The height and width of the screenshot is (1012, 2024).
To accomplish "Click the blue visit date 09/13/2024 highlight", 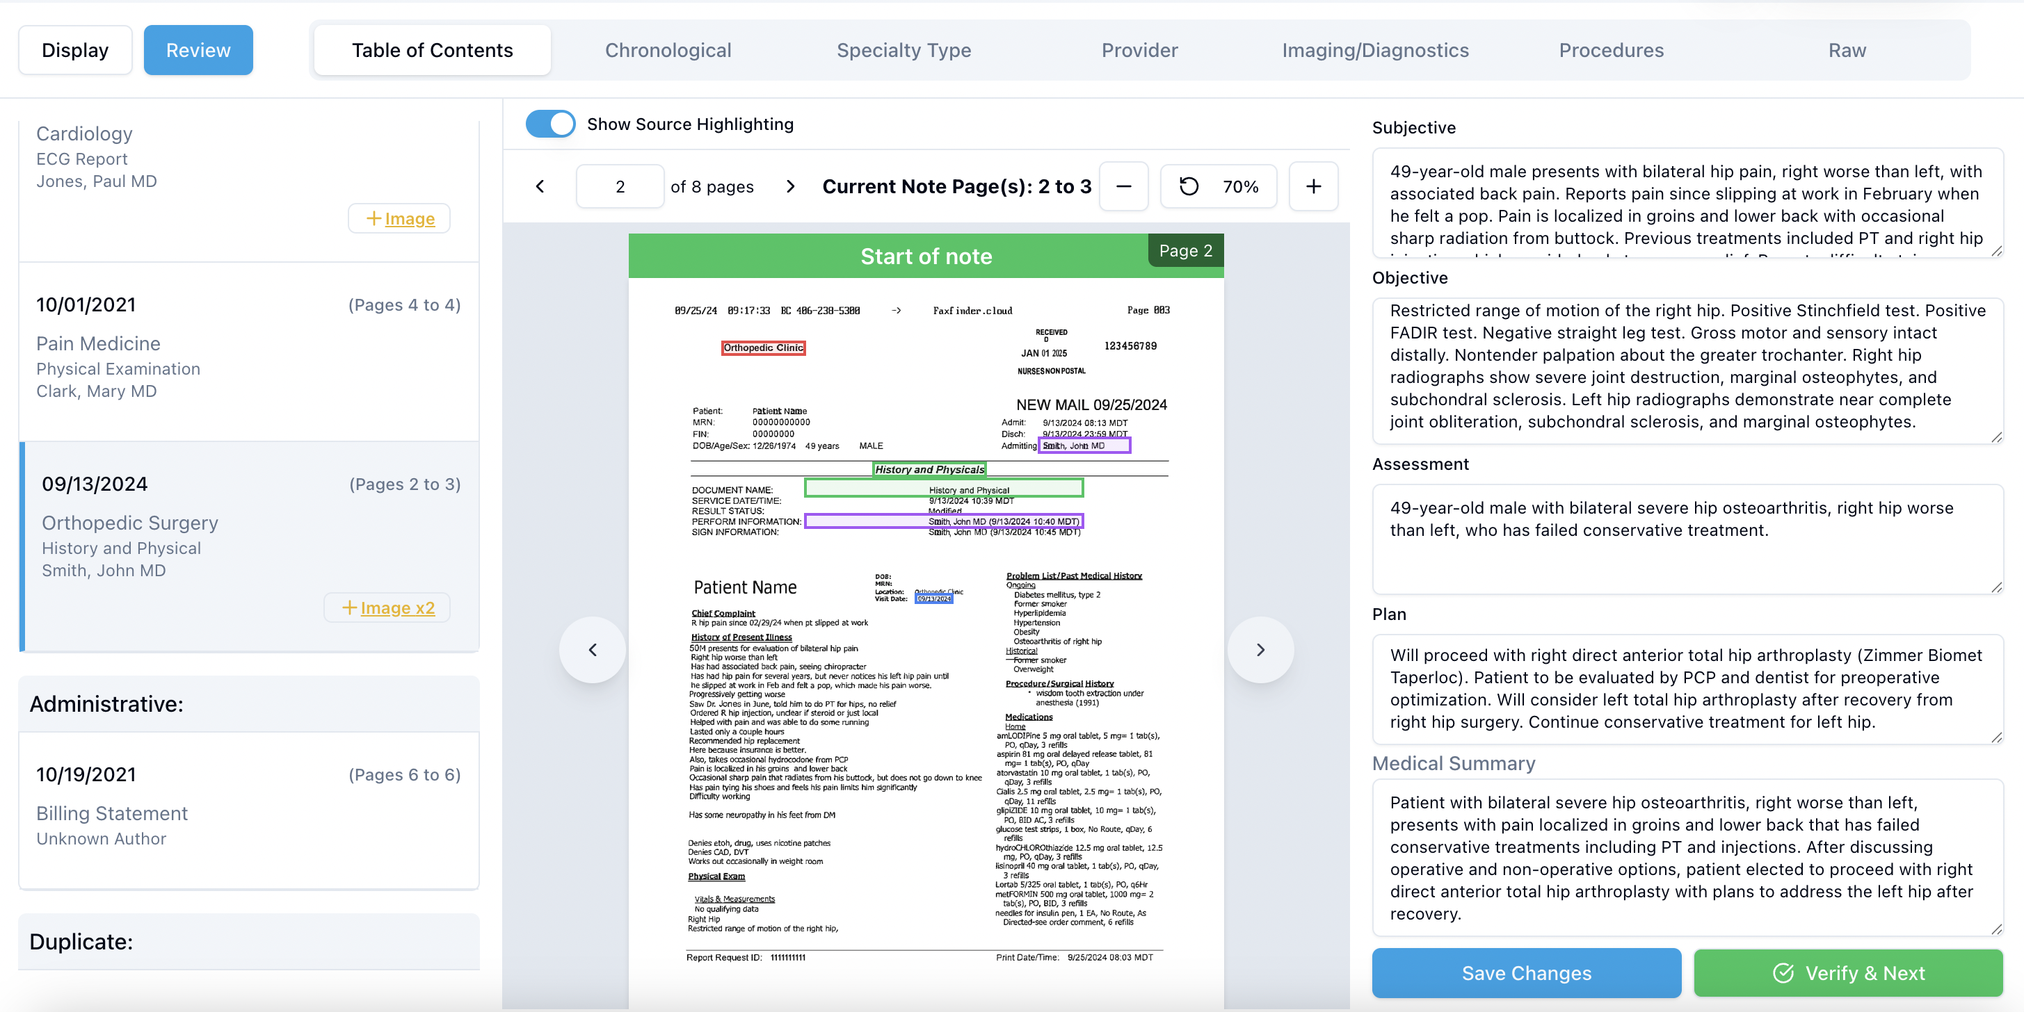I will point(934,599).
